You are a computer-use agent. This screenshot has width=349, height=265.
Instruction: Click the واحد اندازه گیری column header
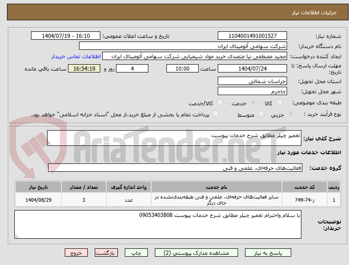point(129,187)
